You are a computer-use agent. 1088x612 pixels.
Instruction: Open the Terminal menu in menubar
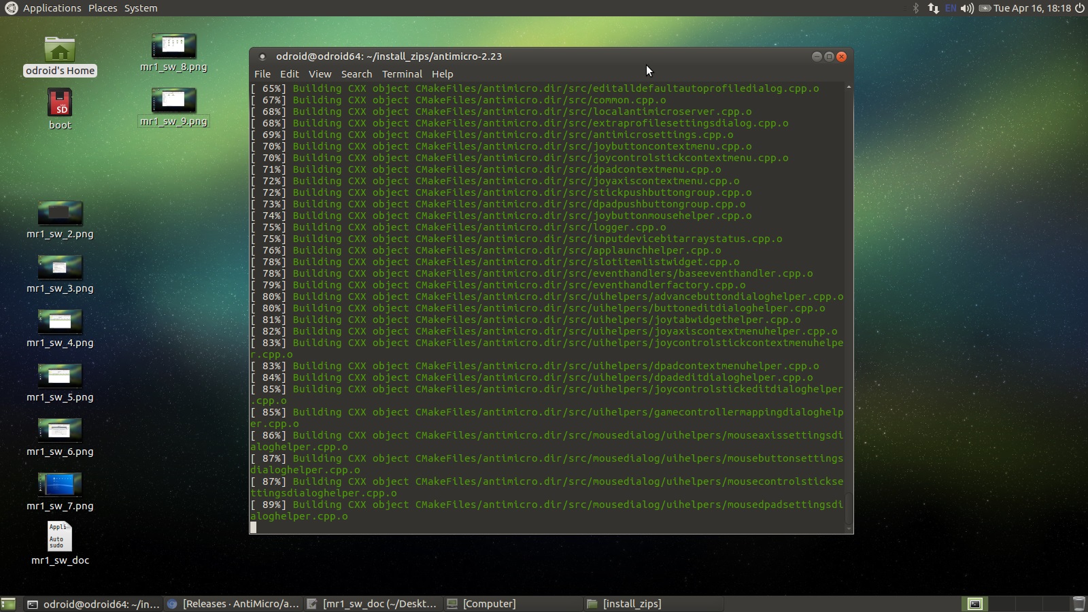(x=402, y=74)
